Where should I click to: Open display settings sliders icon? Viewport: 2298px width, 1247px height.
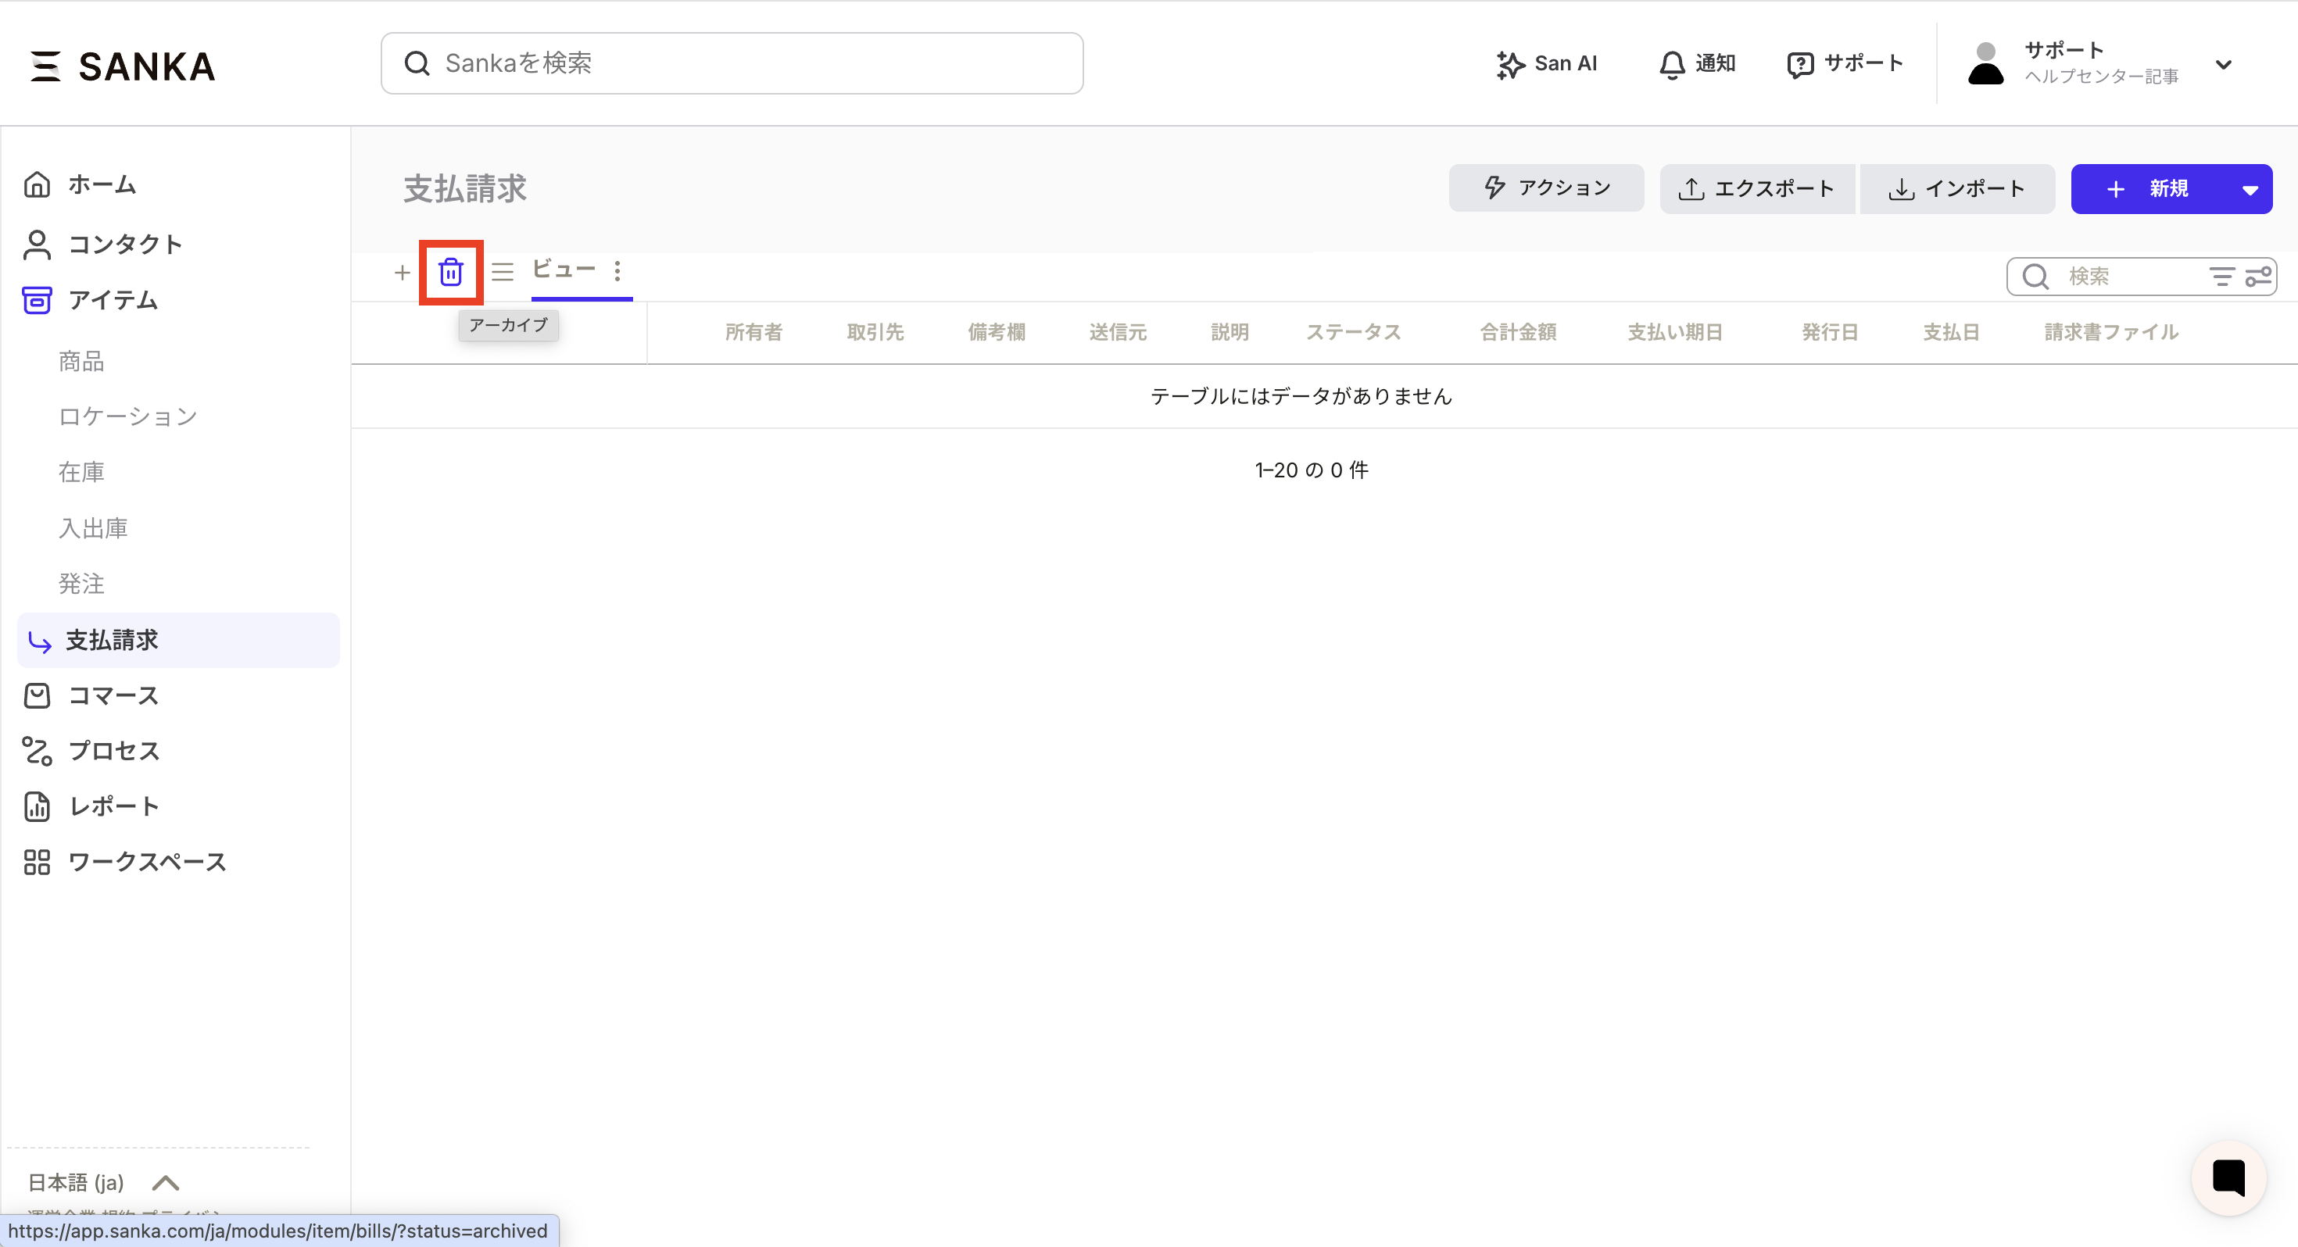point(2259,277)
